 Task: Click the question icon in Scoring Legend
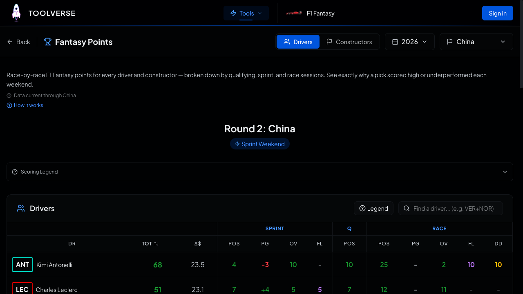tap(15, 172)
